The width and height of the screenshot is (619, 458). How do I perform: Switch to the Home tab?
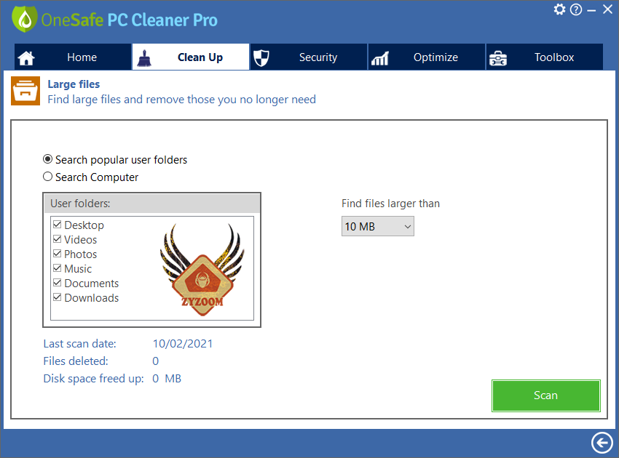coord(73,57)
